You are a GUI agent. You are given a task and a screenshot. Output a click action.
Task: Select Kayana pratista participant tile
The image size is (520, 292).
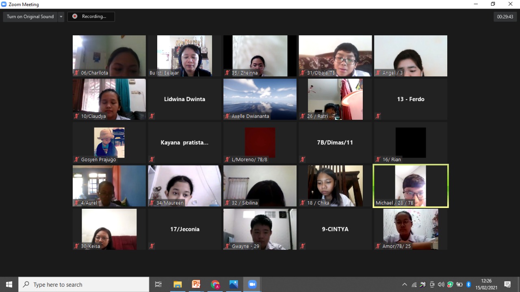click(x=184, y=143)
